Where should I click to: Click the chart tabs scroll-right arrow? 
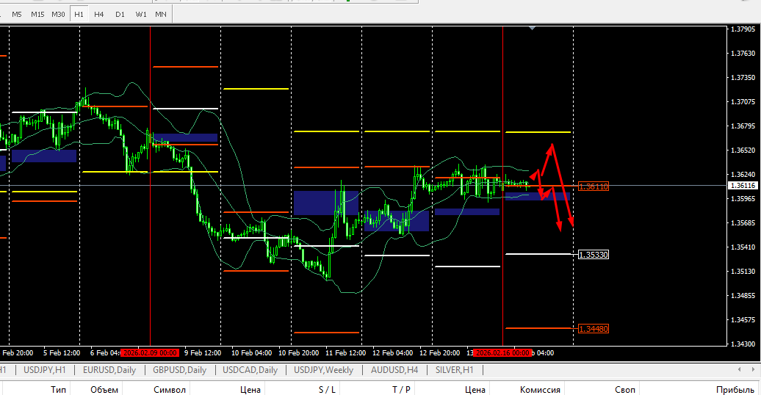(x=753, y=369)
